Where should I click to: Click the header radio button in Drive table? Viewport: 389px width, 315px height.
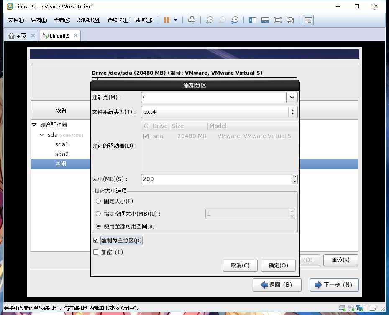(x=146, y=126)
